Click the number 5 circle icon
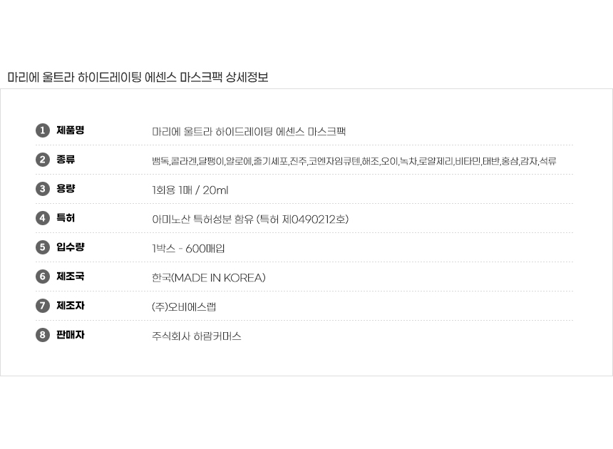The image size is (613, 449). [43, 247]
